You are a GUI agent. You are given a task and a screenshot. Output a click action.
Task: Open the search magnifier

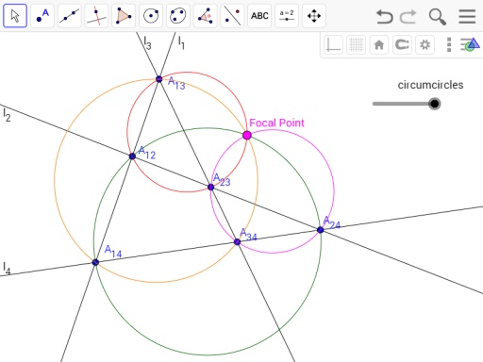[x=438, y=16]
